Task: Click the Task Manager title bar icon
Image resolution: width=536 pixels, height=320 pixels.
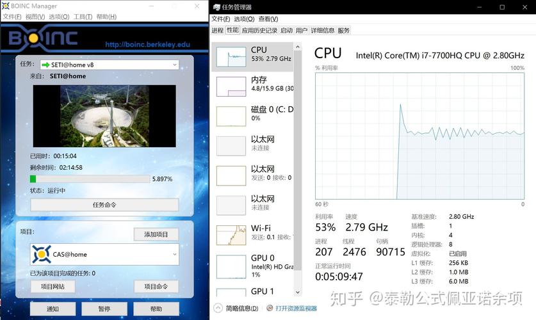Action: click(x=216, y=7)
